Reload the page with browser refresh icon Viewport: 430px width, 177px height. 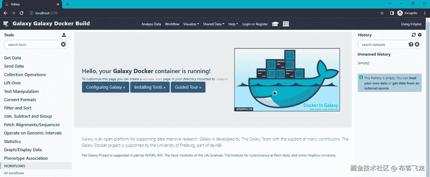coord(22,13)
